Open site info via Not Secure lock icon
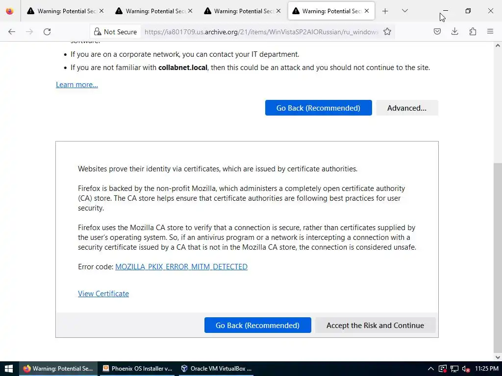Viewport: 502px width, 376px height. click(x=115, y=32)
